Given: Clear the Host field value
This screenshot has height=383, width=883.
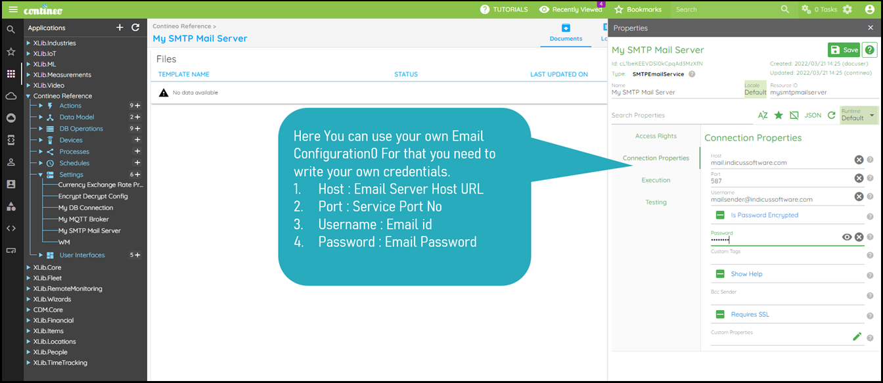Looking at the screenshot, I should pyautogui.click(x=859, y=160).
